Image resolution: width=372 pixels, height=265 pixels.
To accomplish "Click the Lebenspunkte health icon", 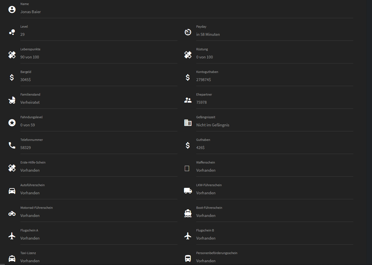I will tap(12, 55).
